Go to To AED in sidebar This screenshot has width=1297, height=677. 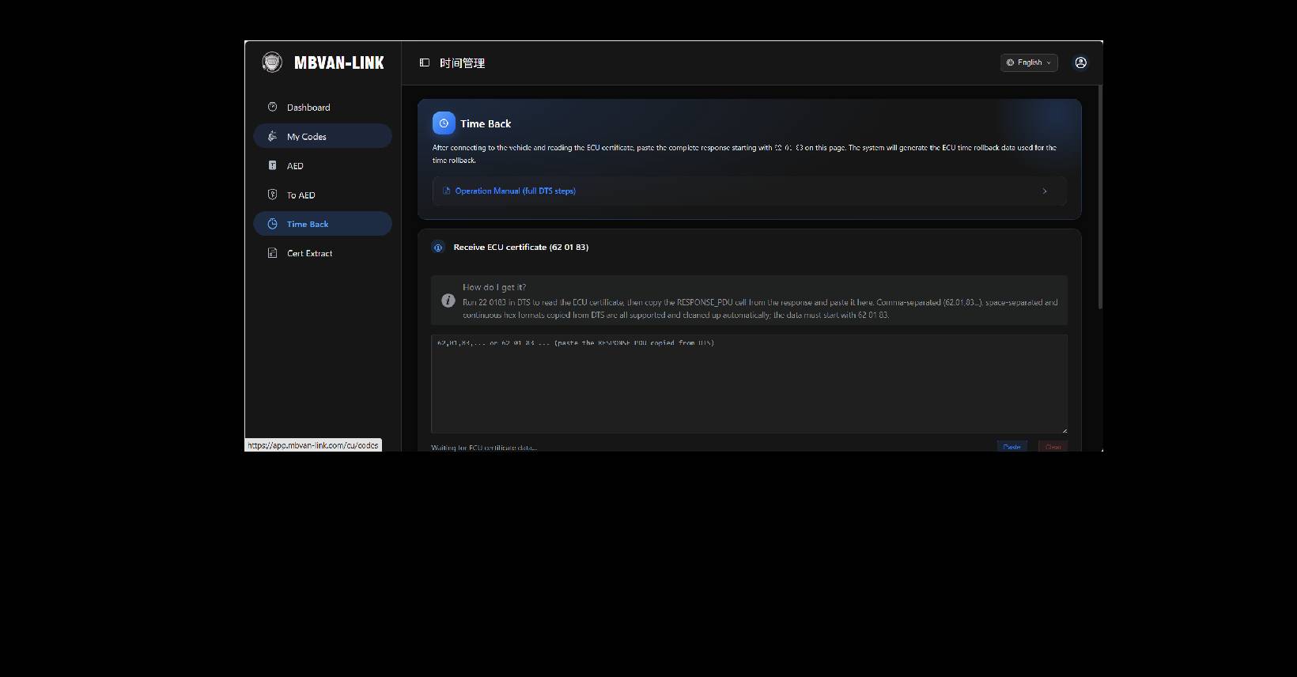pos(323,195)
